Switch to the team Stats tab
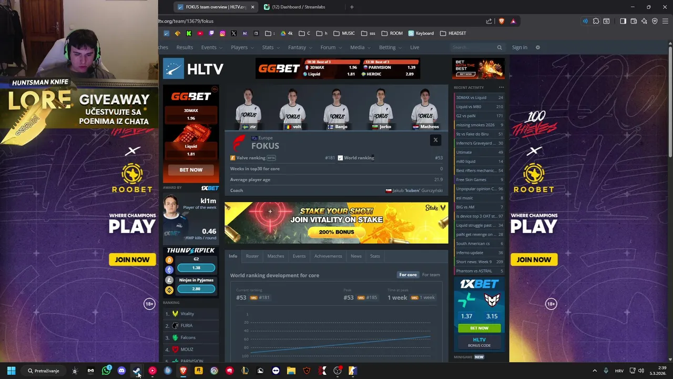Viewport: 673px width, 379px height. (x=375, y=256)
